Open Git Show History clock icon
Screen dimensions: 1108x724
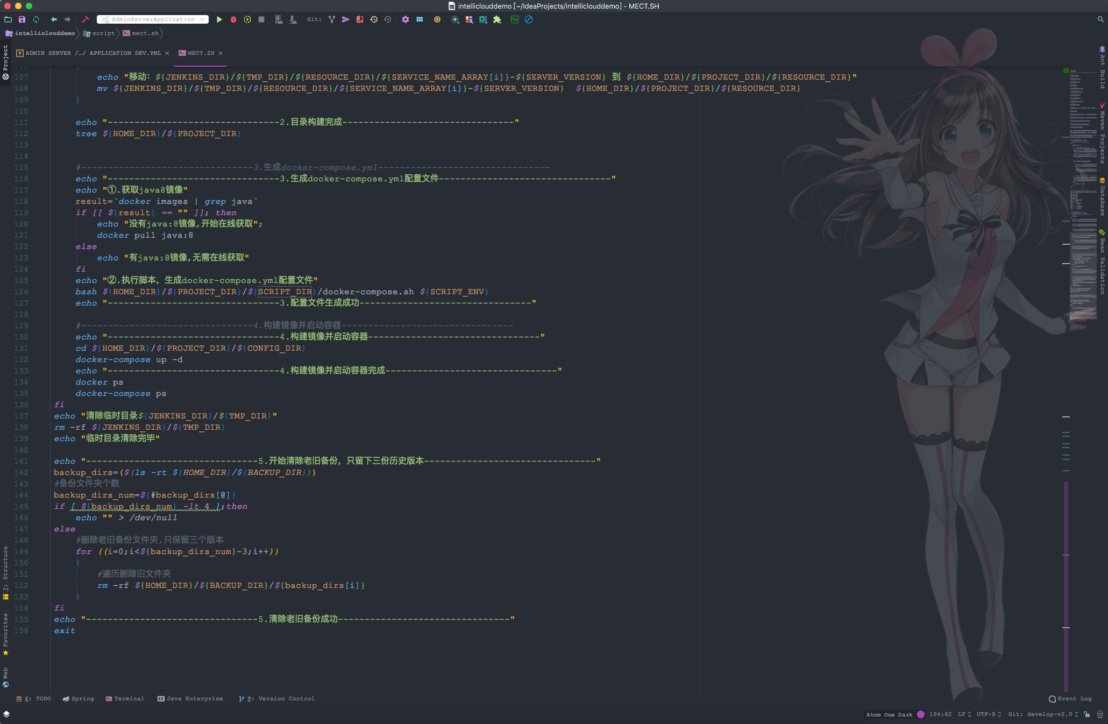point(374,19)
